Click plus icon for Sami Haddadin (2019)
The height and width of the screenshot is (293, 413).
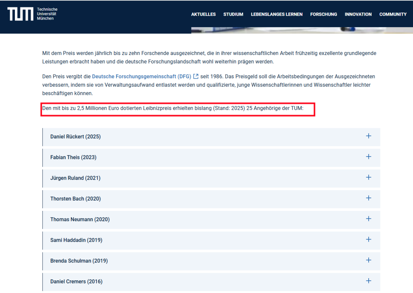point(368,240)
